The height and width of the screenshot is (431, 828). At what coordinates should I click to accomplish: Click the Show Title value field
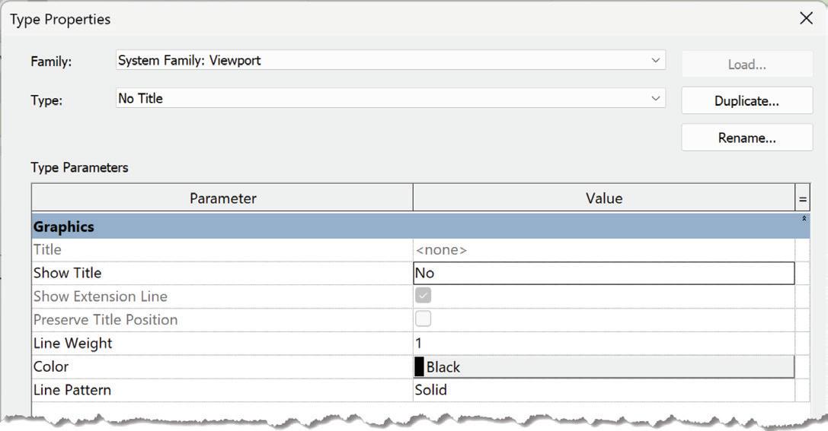click(603, 273)
